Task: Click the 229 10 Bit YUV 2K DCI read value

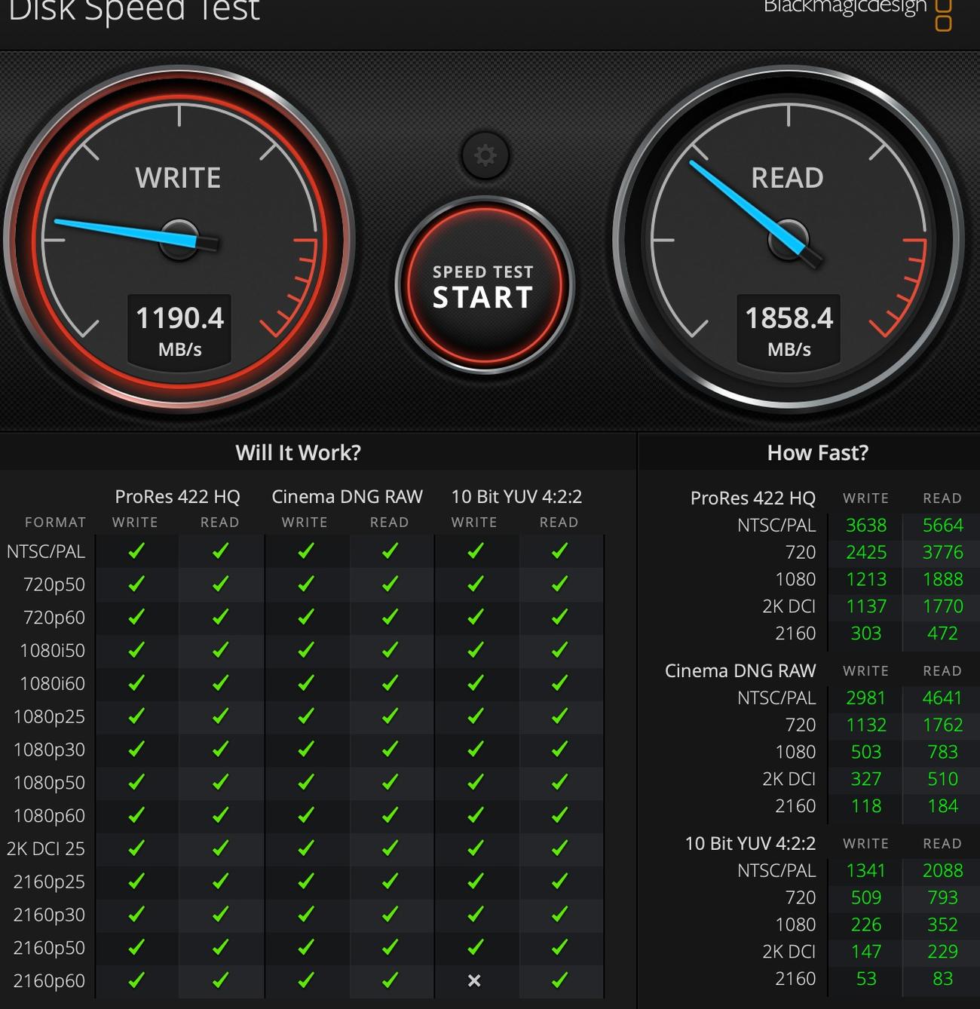Action: click(943, 952)
